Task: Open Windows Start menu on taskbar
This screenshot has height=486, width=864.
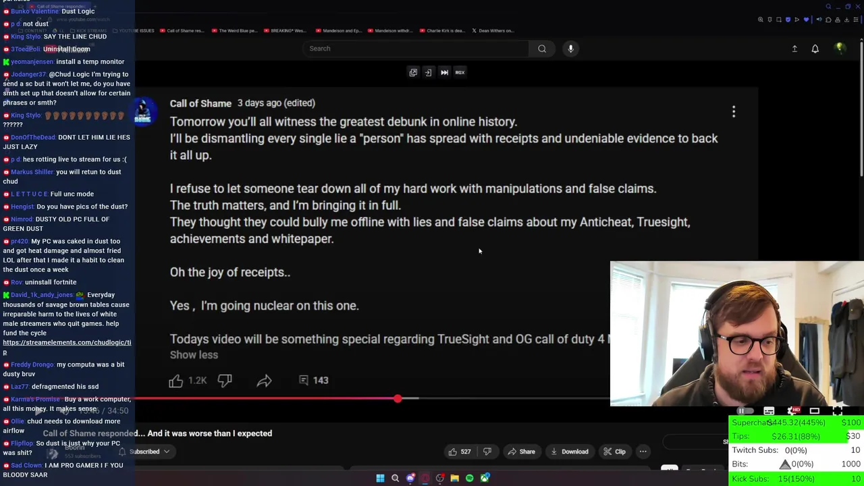Action: coord(380,479)
